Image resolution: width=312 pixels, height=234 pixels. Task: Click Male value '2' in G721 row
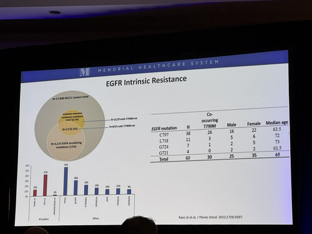pos(232,150)
